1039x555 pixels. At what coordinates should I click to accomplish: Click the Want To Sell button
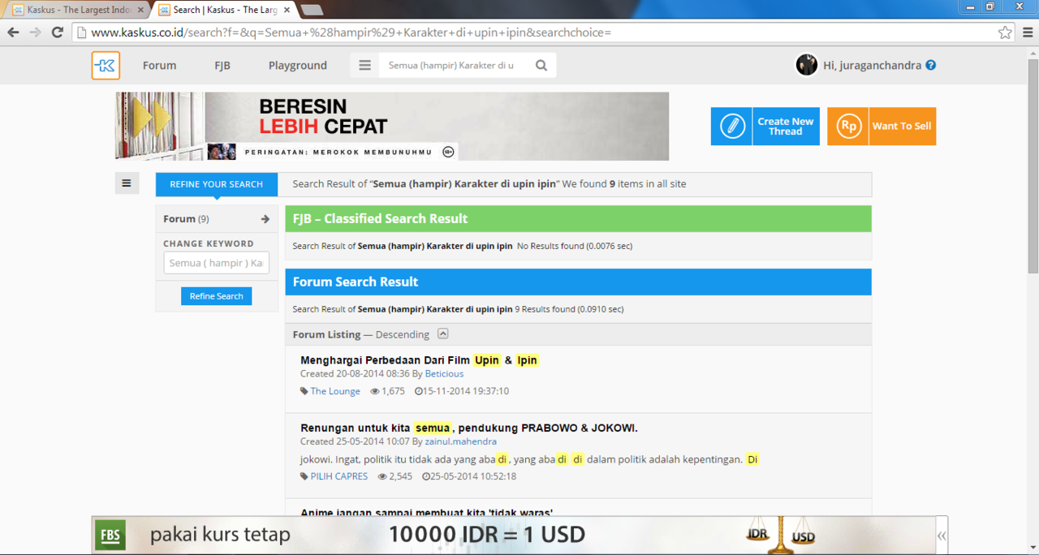(x=882, y=127)
